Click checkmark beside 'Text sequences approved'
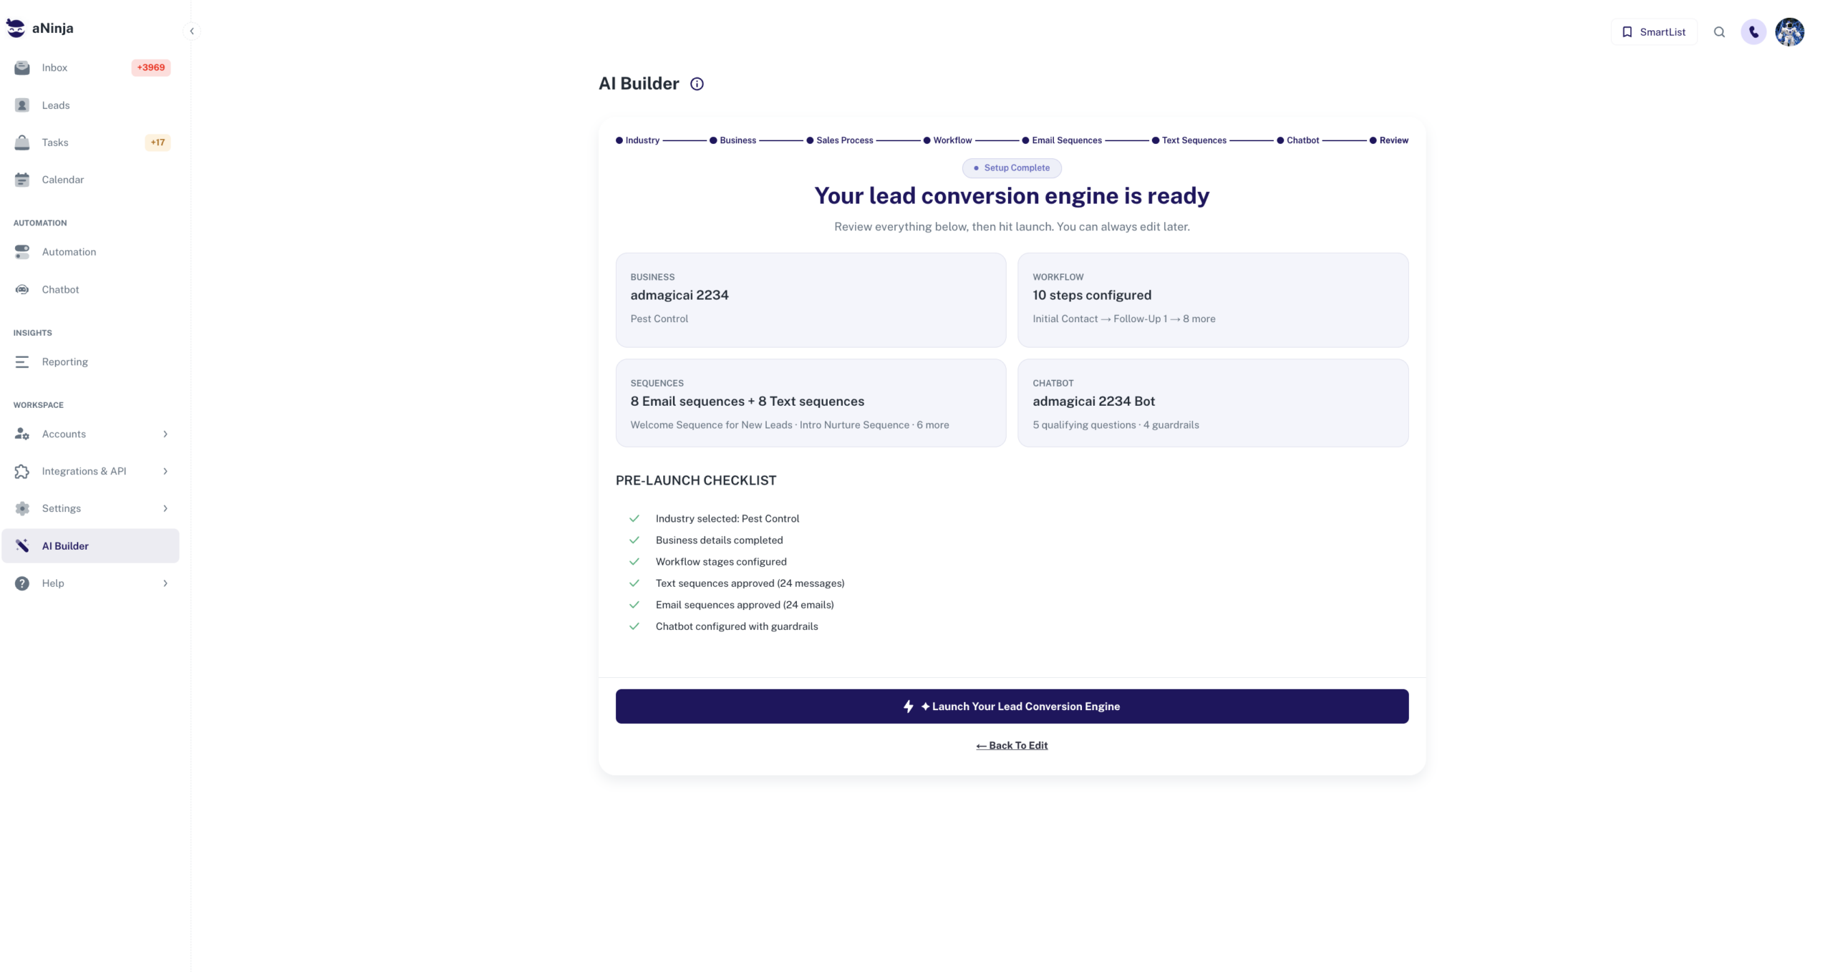Screen dimensions: 1833x972 (634, 583)
